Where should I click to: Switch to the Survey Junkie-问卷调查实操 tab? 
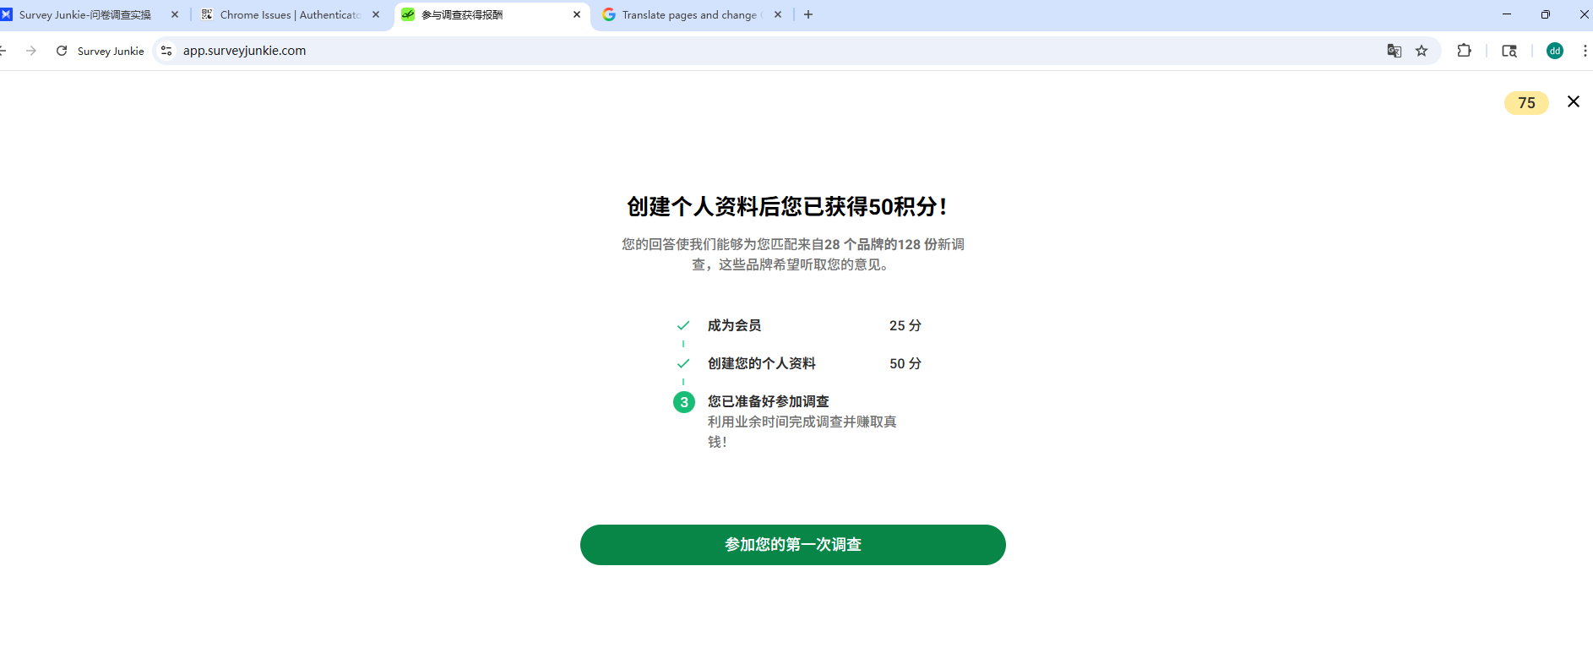click(84, 14)
